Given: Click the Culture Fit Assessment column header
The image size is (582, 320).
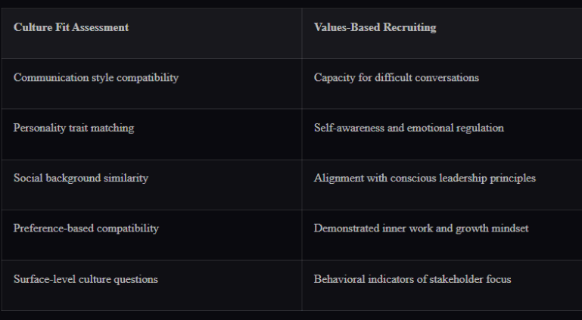Looking at the screenshot, I should click(x=71, y=27).
